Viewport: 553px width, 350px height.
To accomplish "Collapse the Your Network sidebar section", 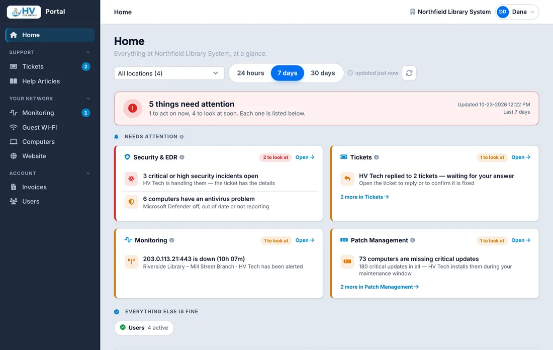I will point(88,99).
